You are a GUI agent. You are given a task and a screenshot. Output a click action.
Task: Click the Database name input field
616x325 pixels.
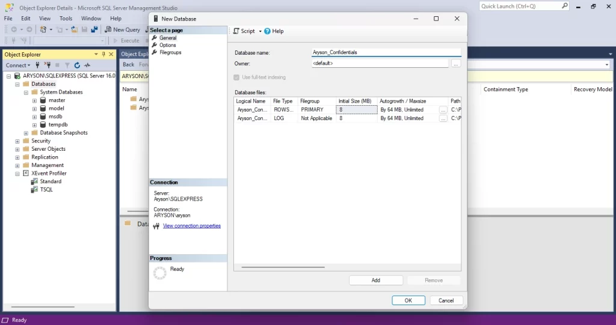[386, 52]
